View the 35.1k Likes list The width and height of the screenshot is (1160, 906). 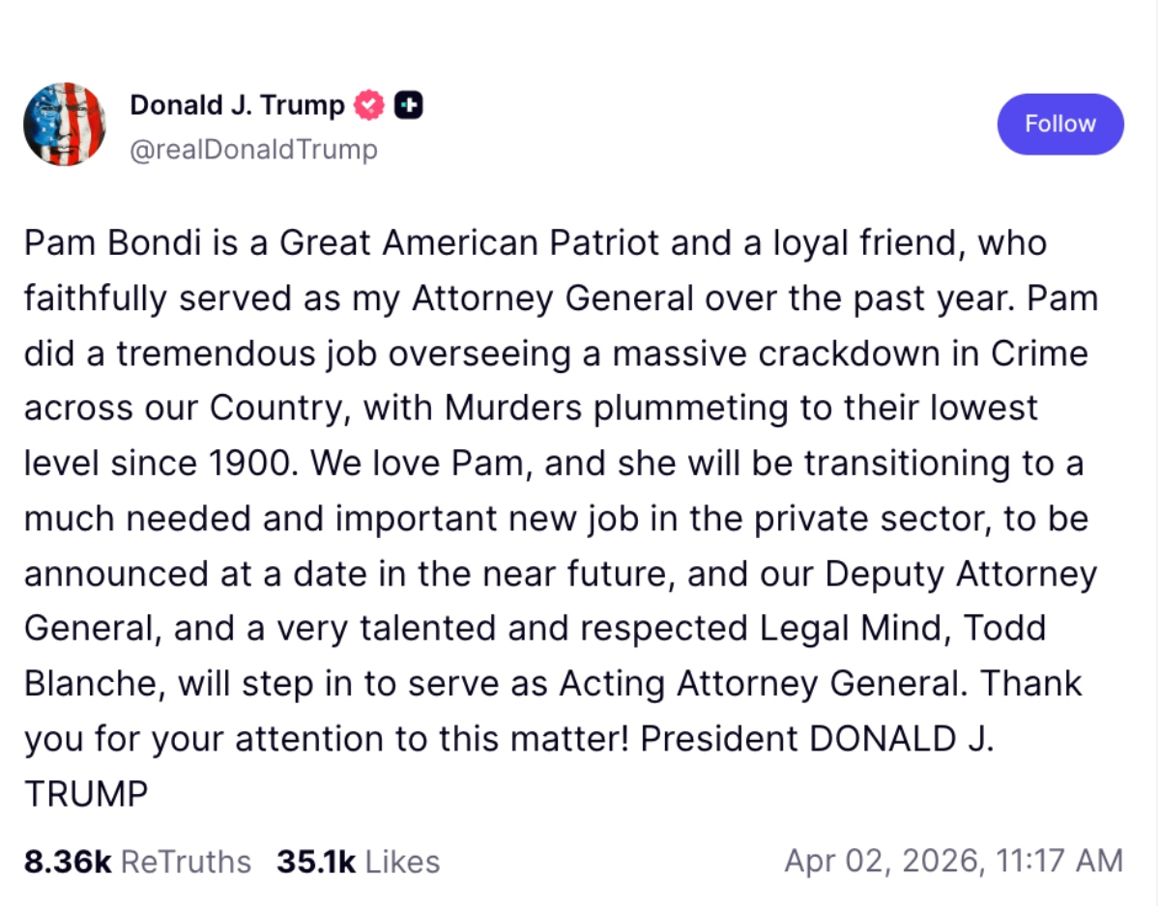click(358, 862)
